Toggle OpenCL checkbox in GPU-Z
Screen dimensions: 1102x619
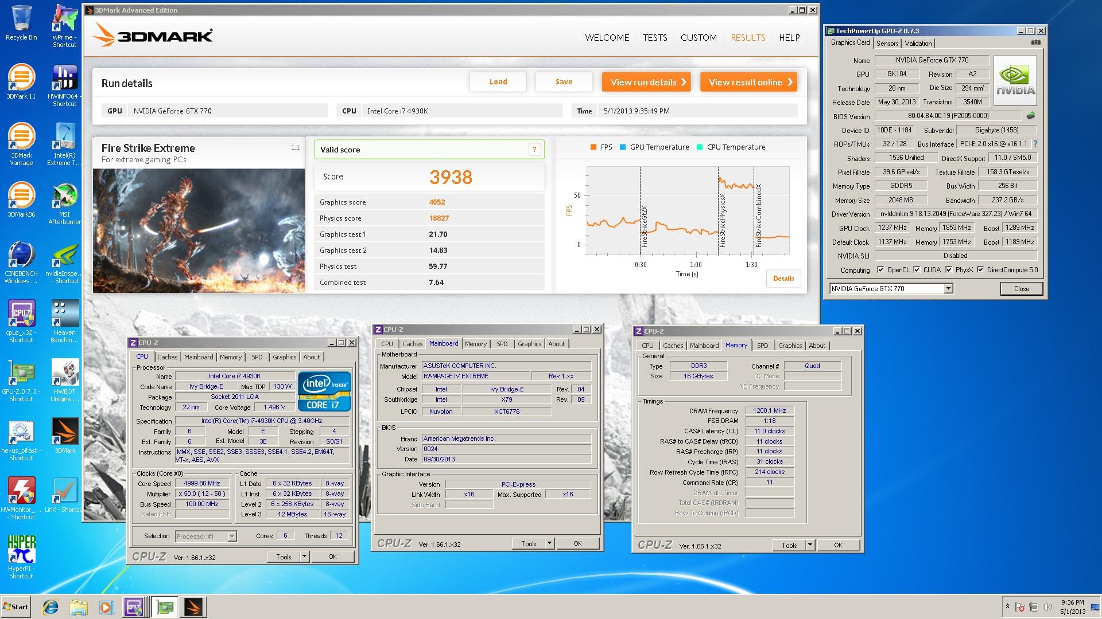(x=880, y=269)
